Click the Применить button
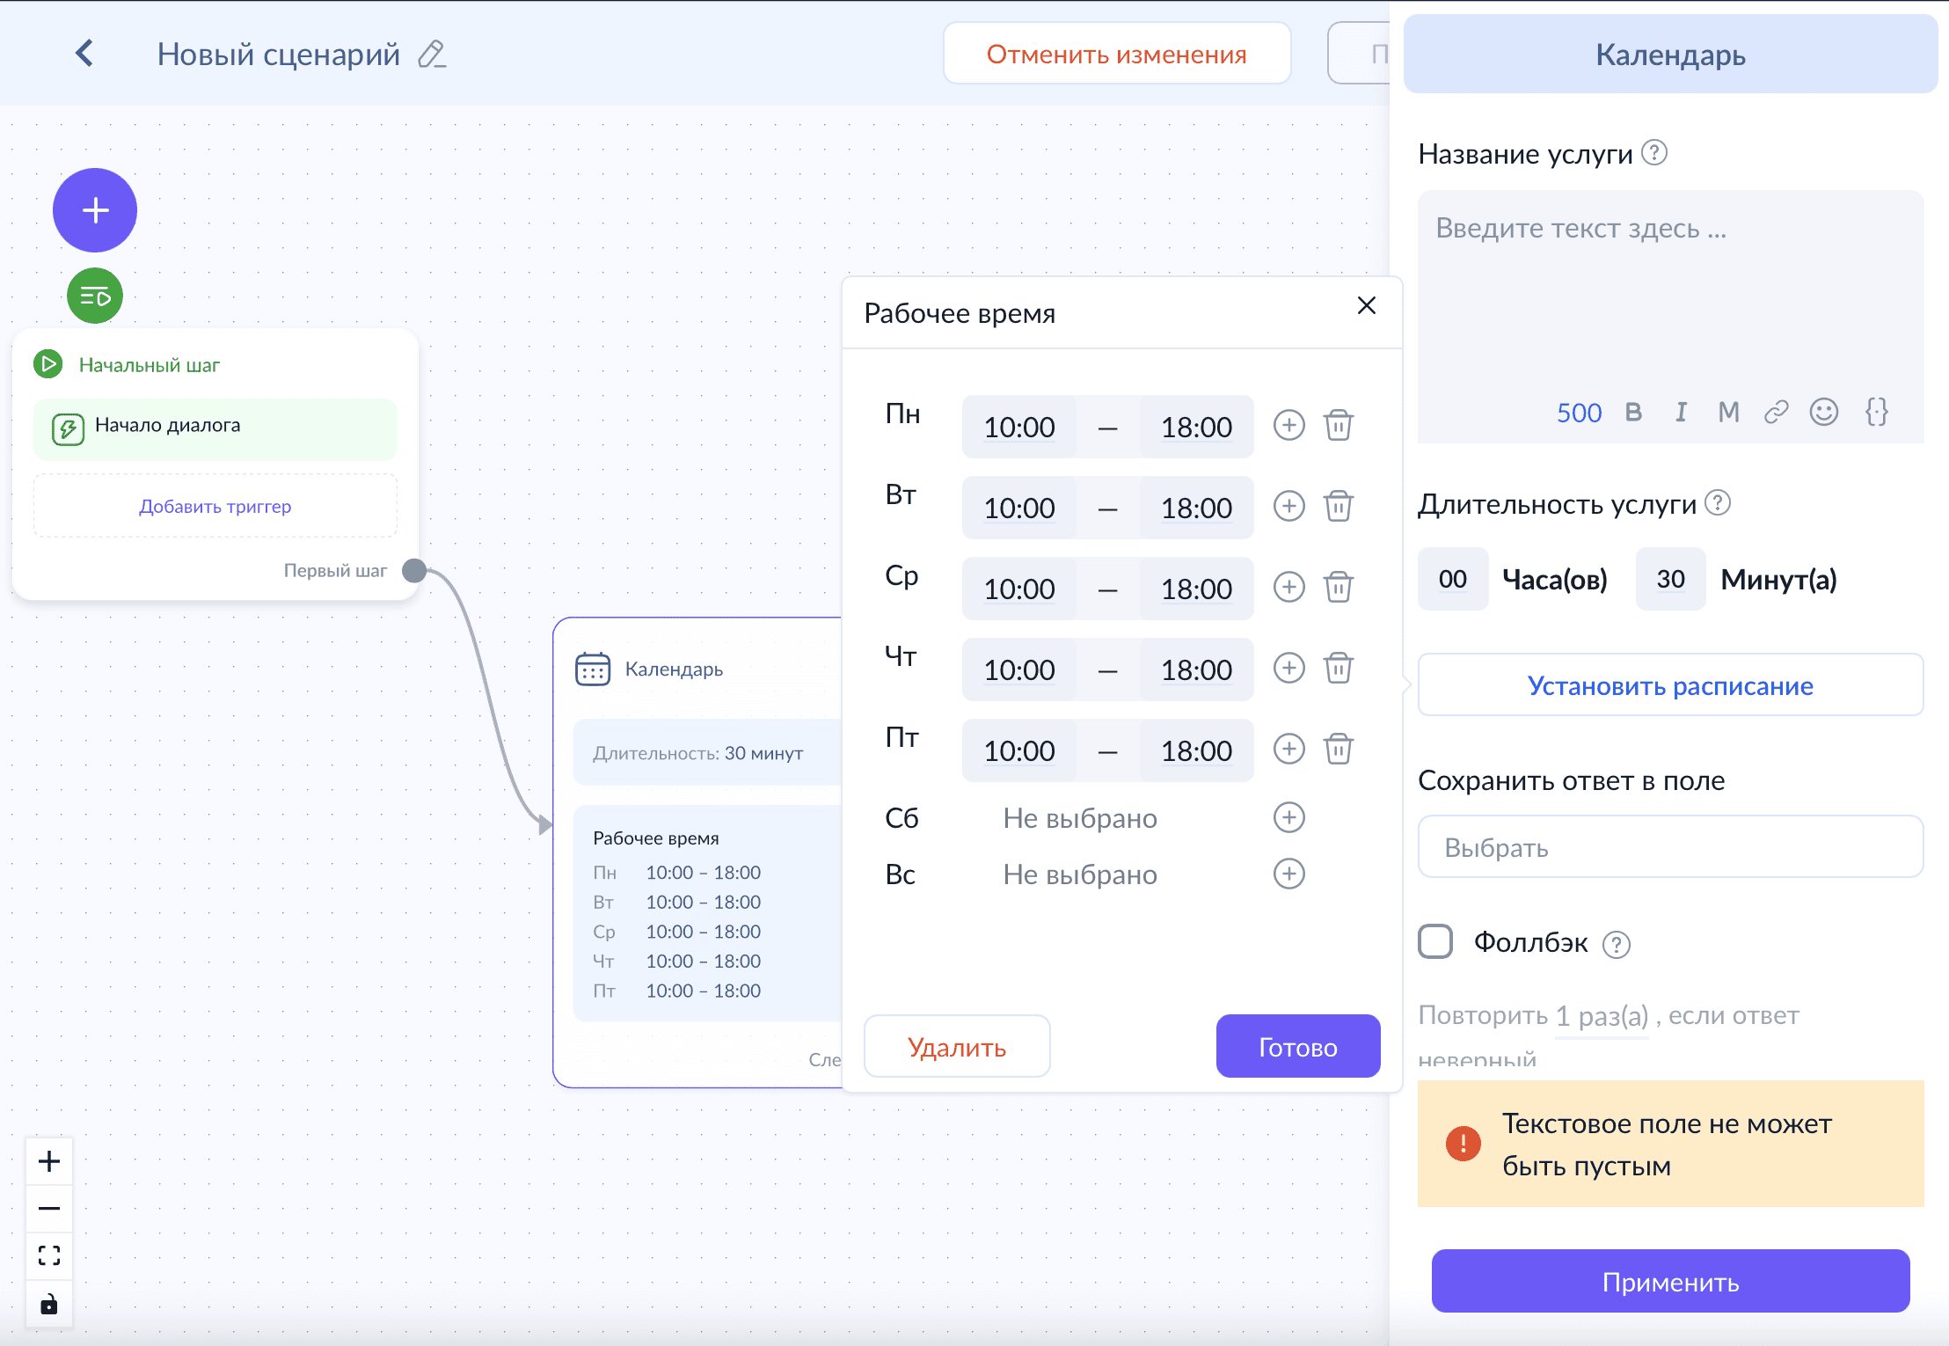This screenshot has height=1346, width=1949. pyautogui.click(x=1670, y=1281)
